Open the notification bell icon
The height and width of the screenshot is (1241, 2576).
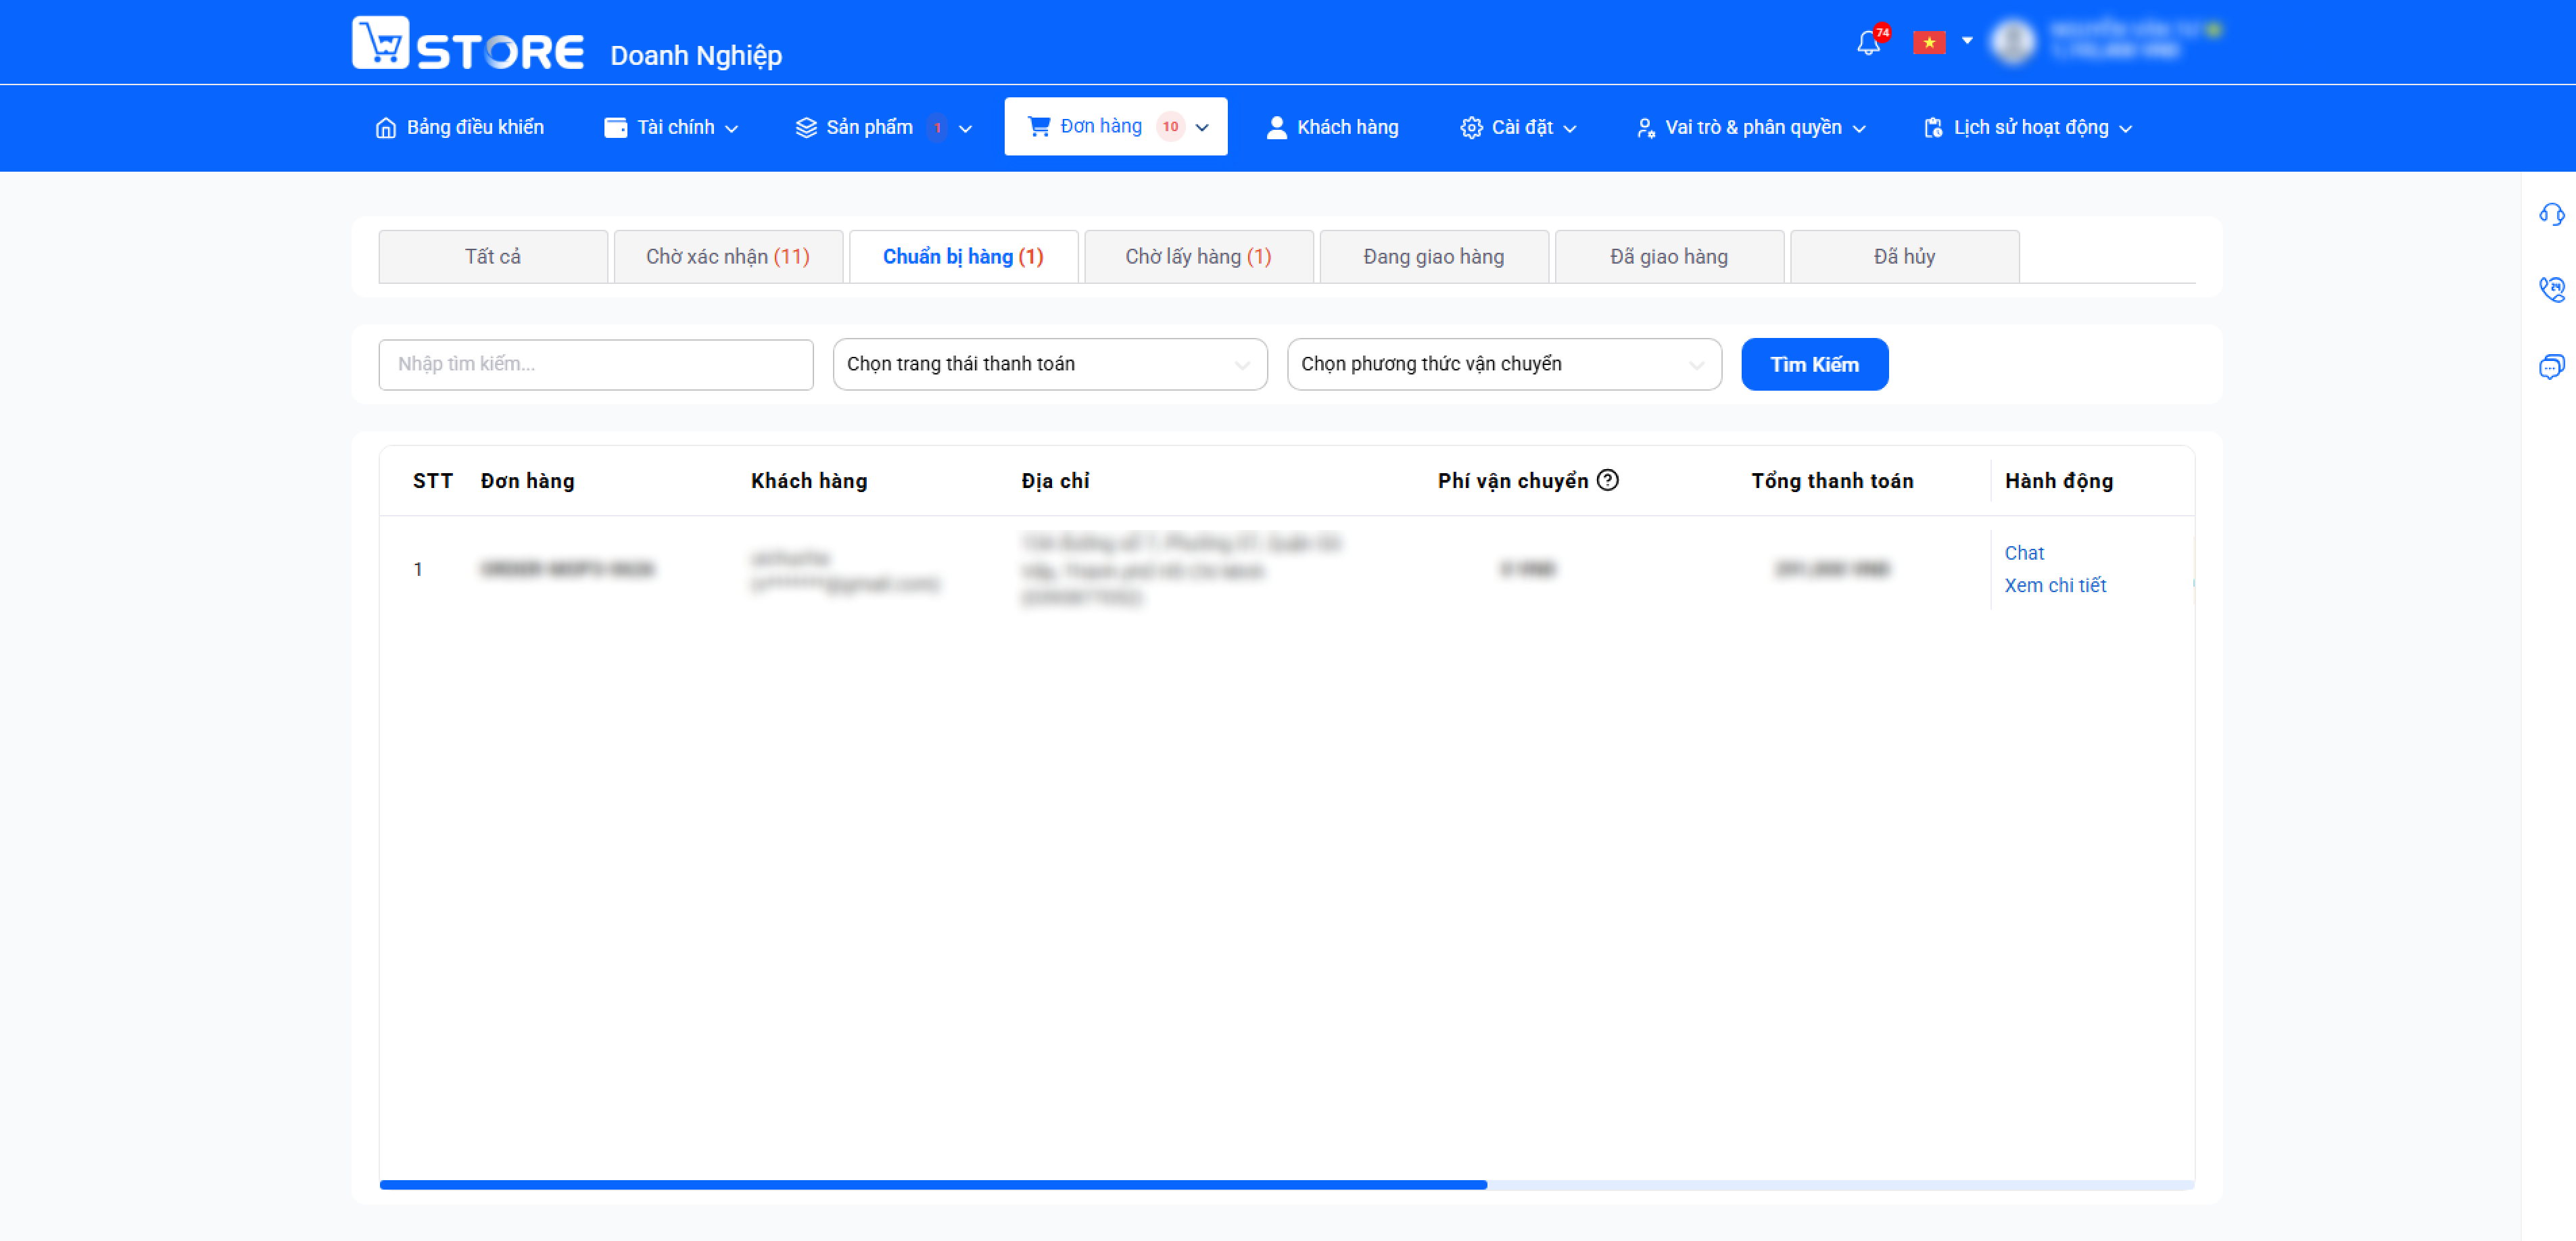(1868, 42)
